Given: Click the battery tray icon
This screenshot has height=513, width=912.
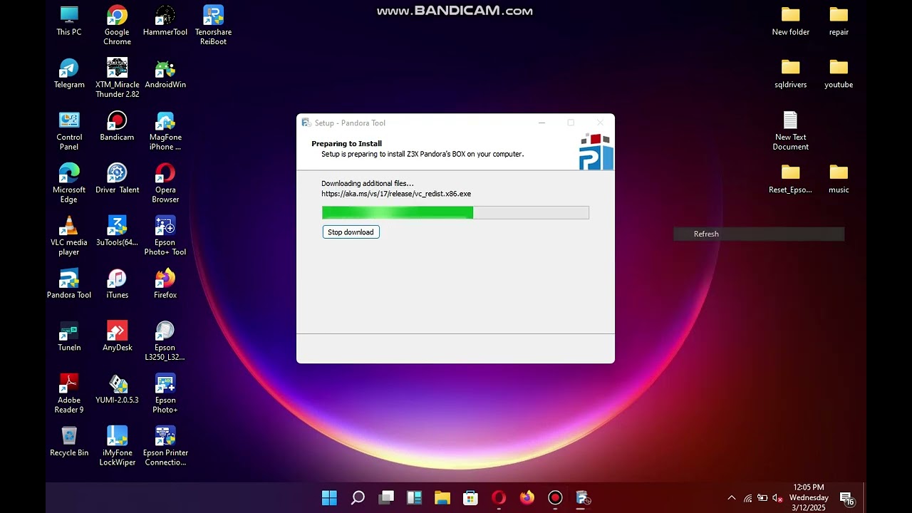Looking at the screenshot, I should 762,498.
